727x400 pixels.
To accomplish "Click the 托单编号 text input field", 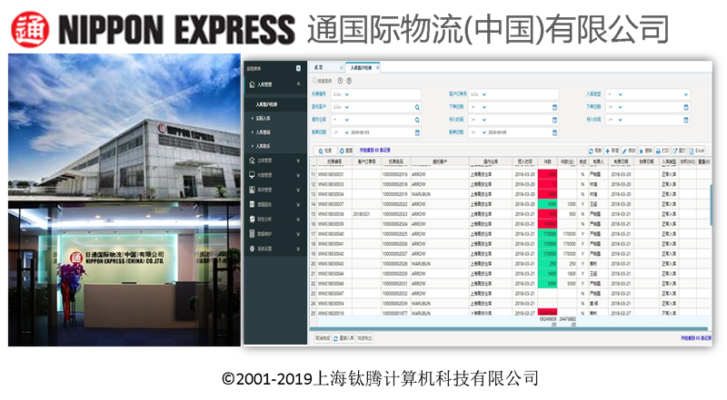I will pyautogui.click(x=384, y=94).
